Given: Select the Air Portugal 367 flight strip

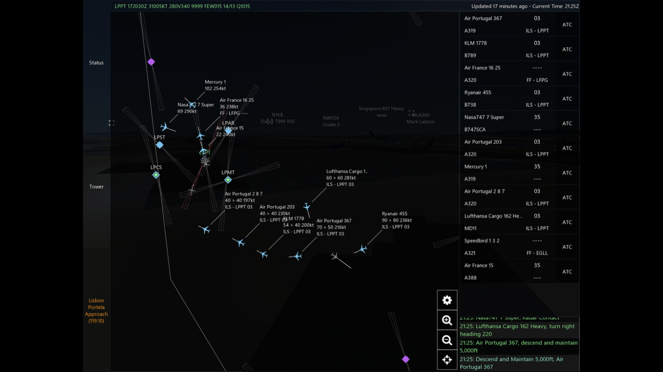Looking at the screenshot, I should point(519,24).
